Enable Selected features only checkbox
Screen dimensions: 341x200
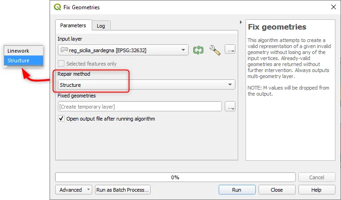61,64
